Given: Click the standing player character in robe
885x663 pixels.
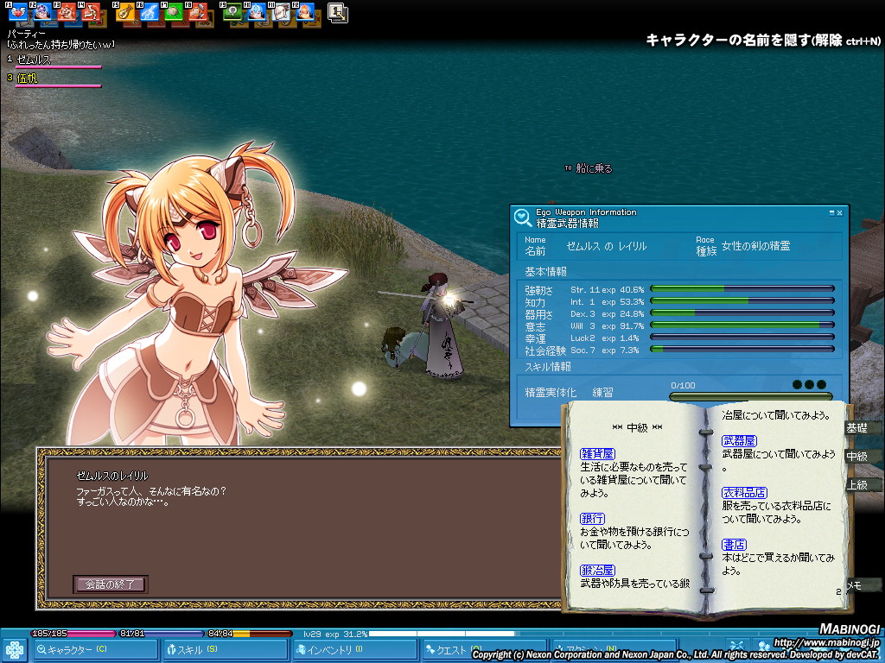Looking at the screenshot, I should pos(442,325).
